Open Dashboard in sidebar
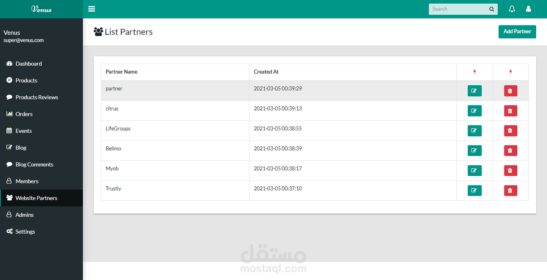The image size is (547, 280). pos(41,64)
